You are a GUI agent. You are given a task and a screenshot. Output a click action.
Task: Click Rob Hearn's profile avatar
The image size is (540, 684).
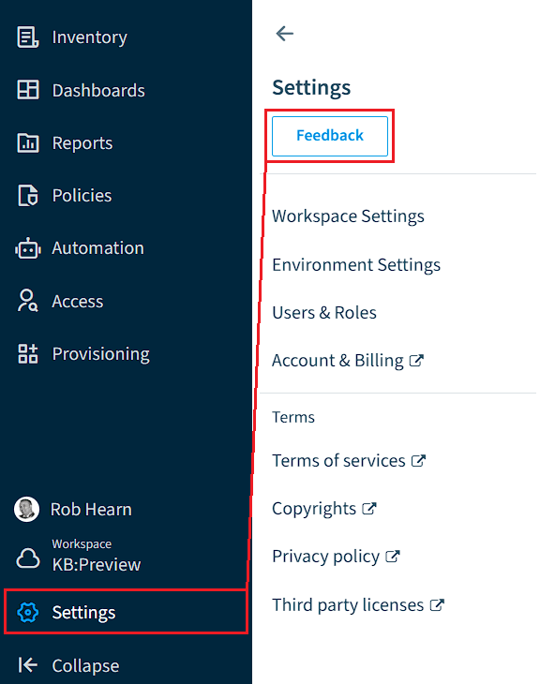pyautogui.click(x=26, y=509)
